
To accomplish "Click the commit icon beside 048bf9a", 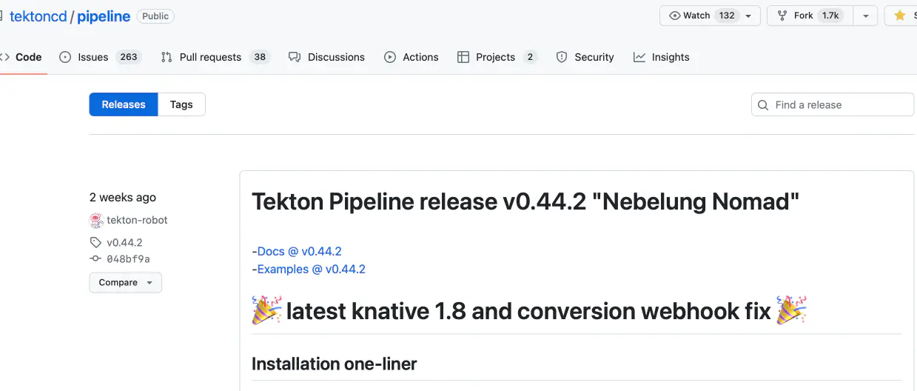I will coord(95,258).
